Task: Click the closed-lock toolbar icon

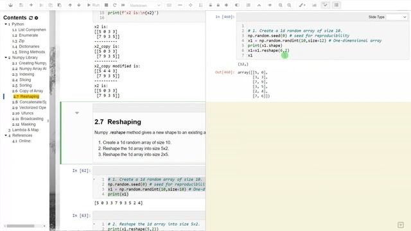Action: (x=218, y=5)
